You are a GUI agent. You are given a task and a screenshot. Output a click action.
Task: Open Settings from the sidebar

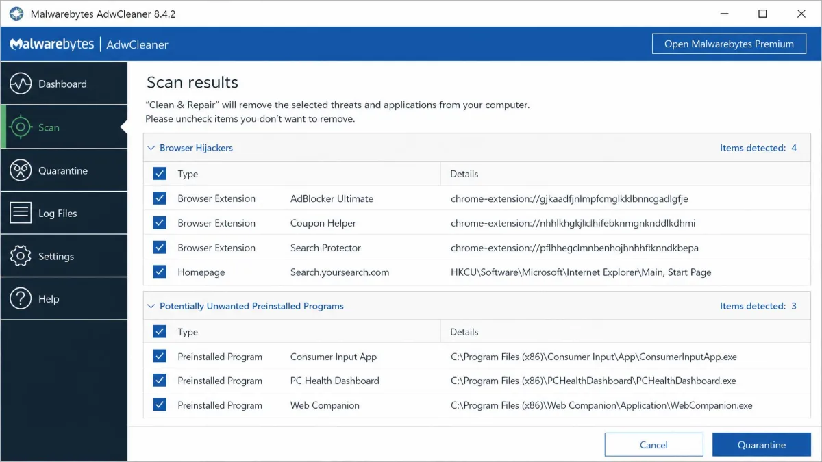(64, 256)
